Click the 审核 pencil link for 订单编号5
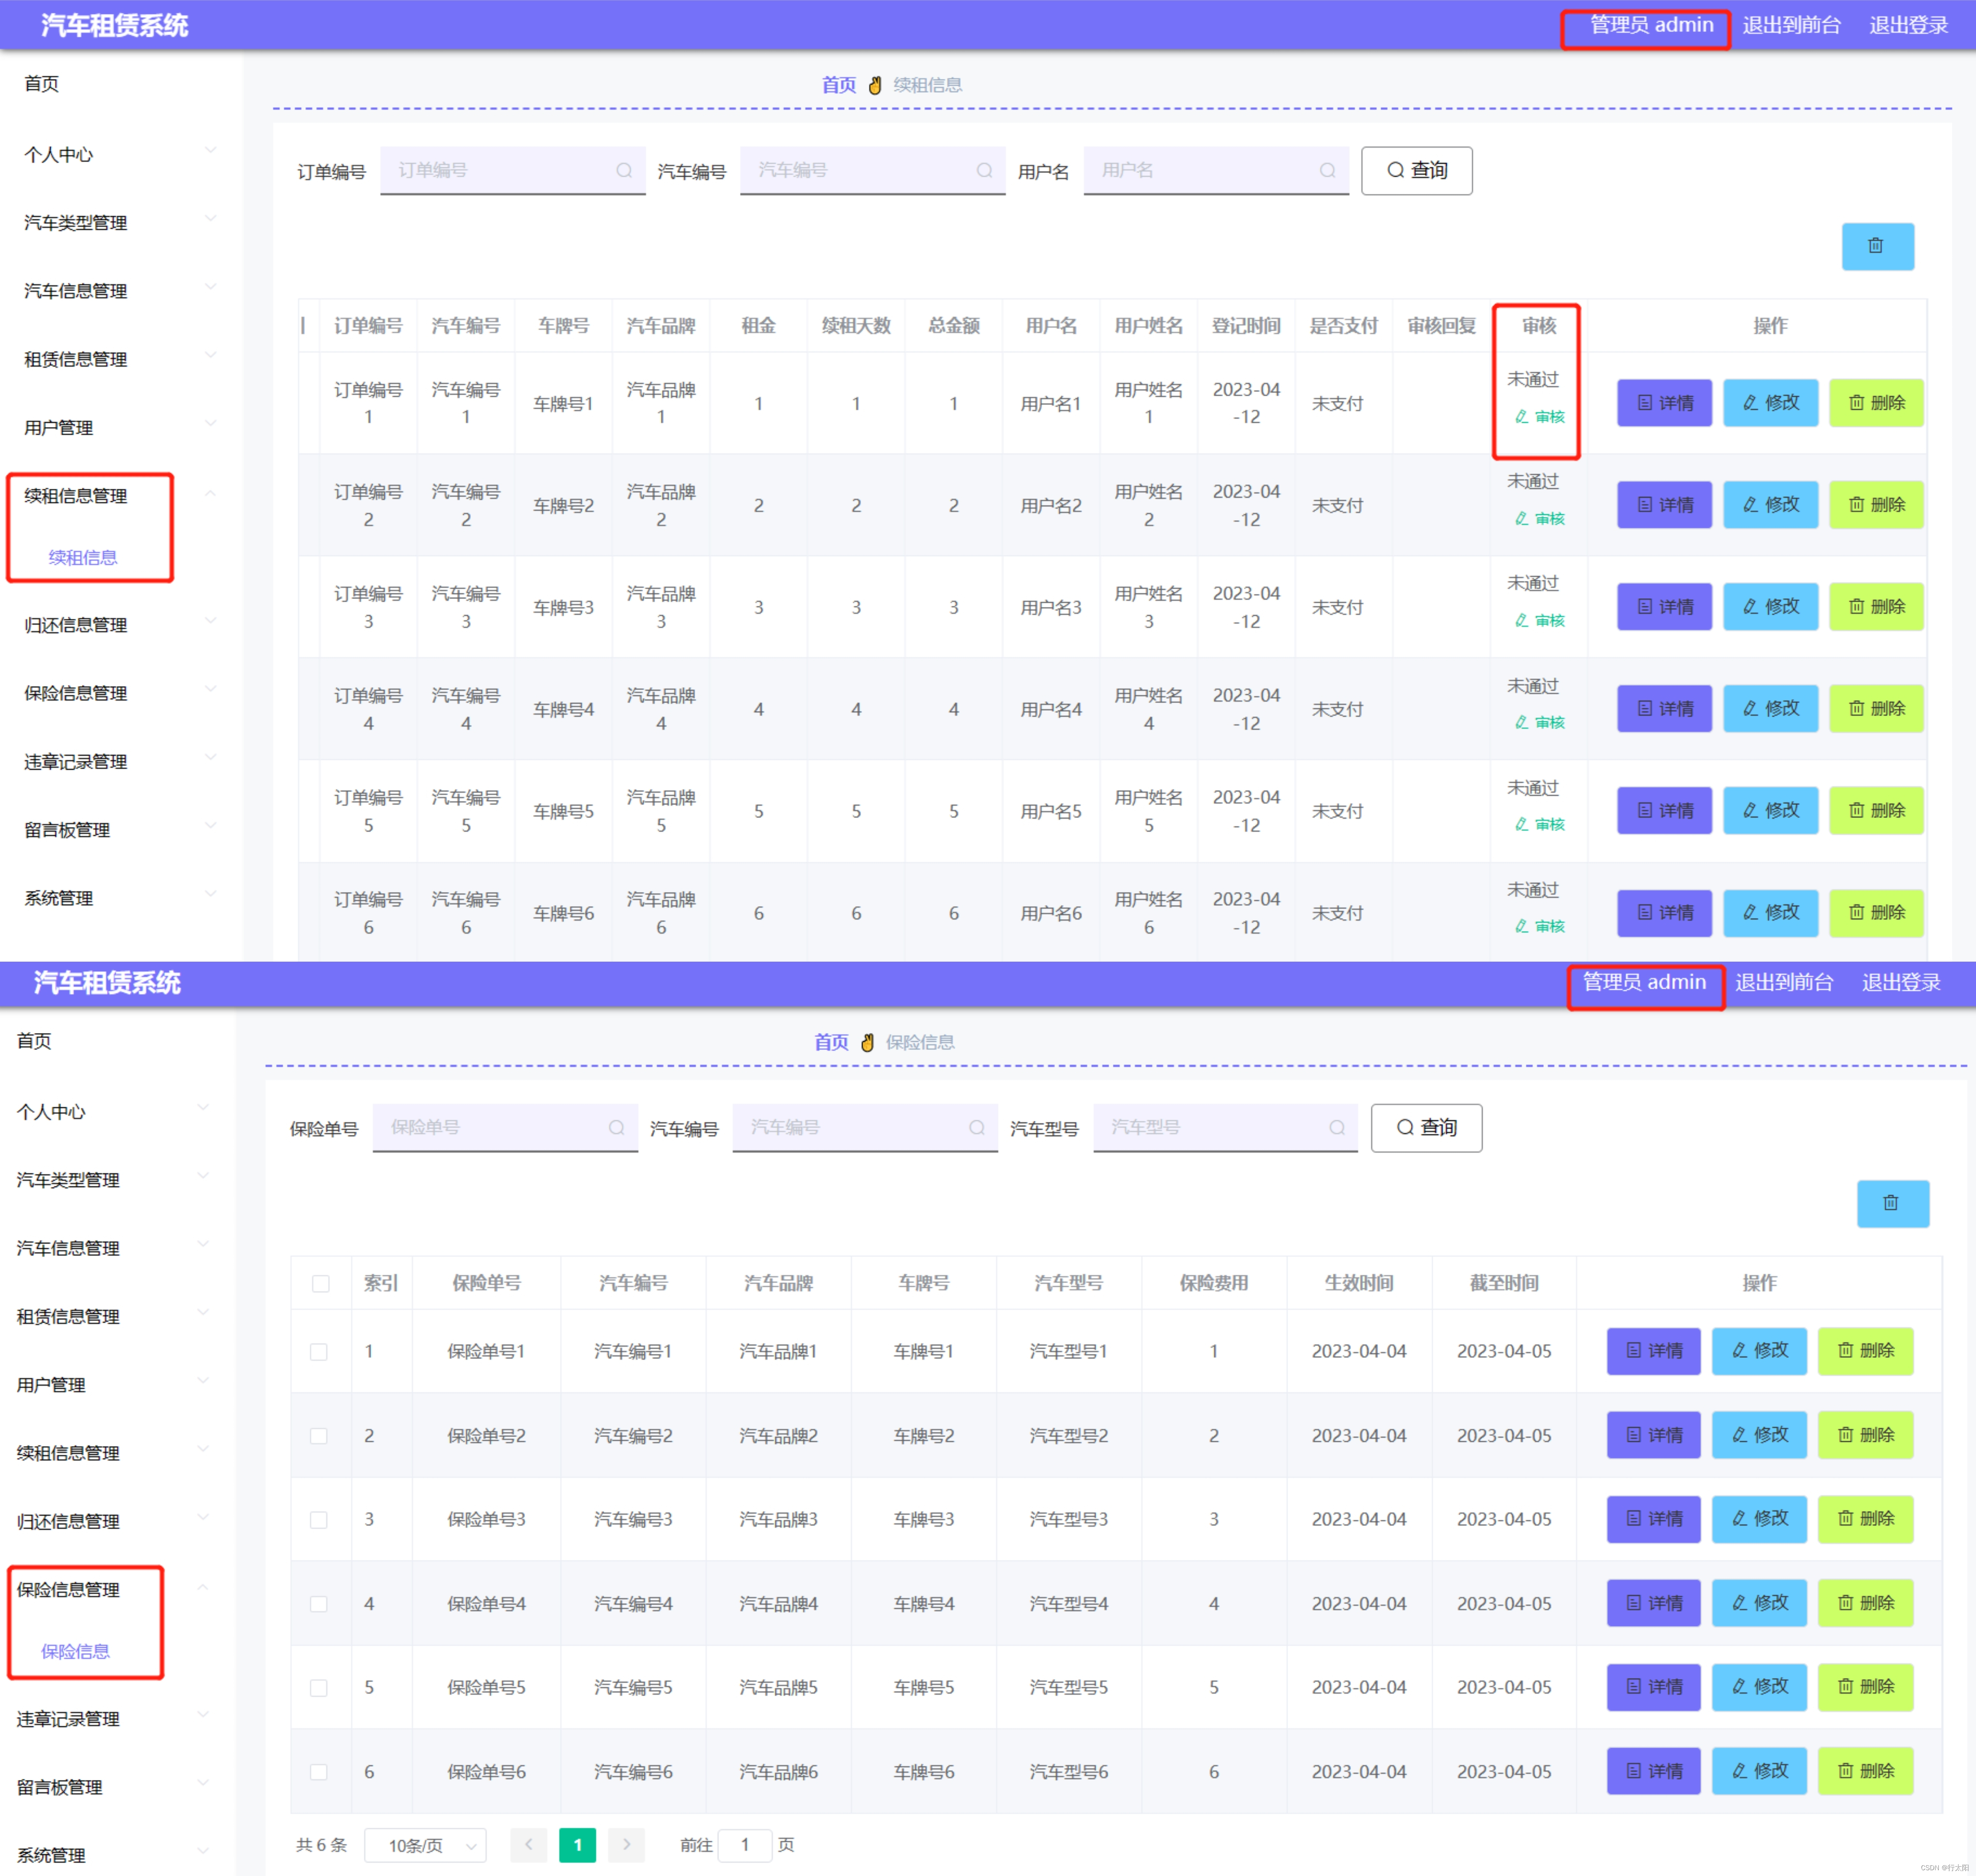 click(1539, 824)
